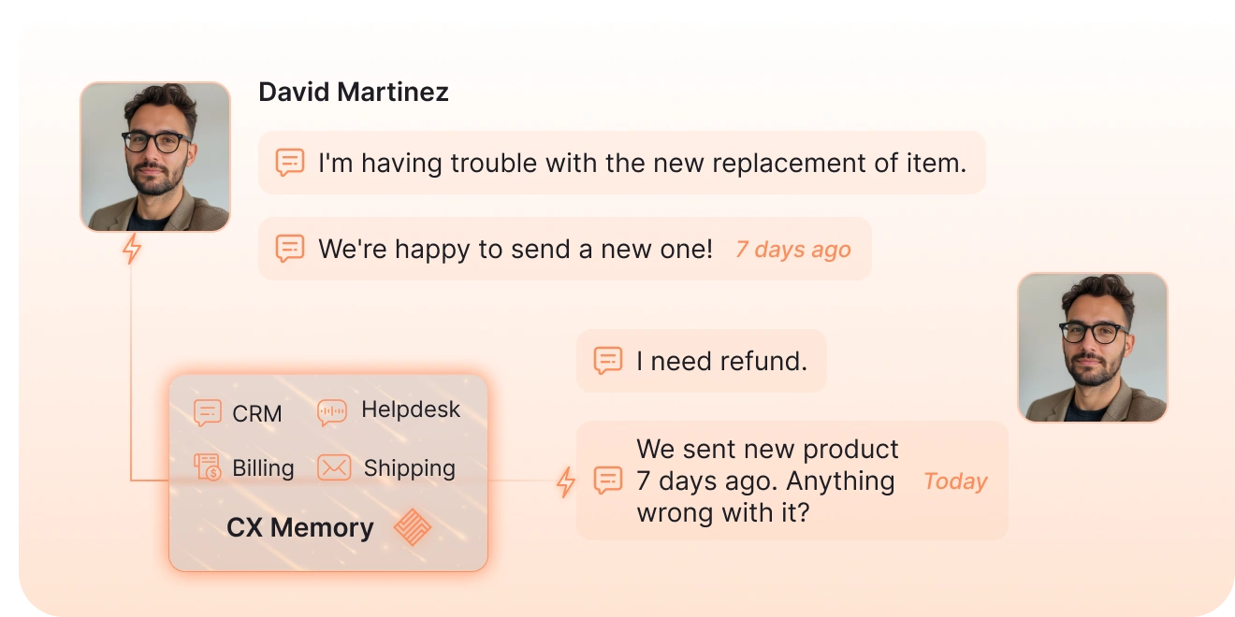Click the Helpdesk voice bubble icon

coord(332,411)
